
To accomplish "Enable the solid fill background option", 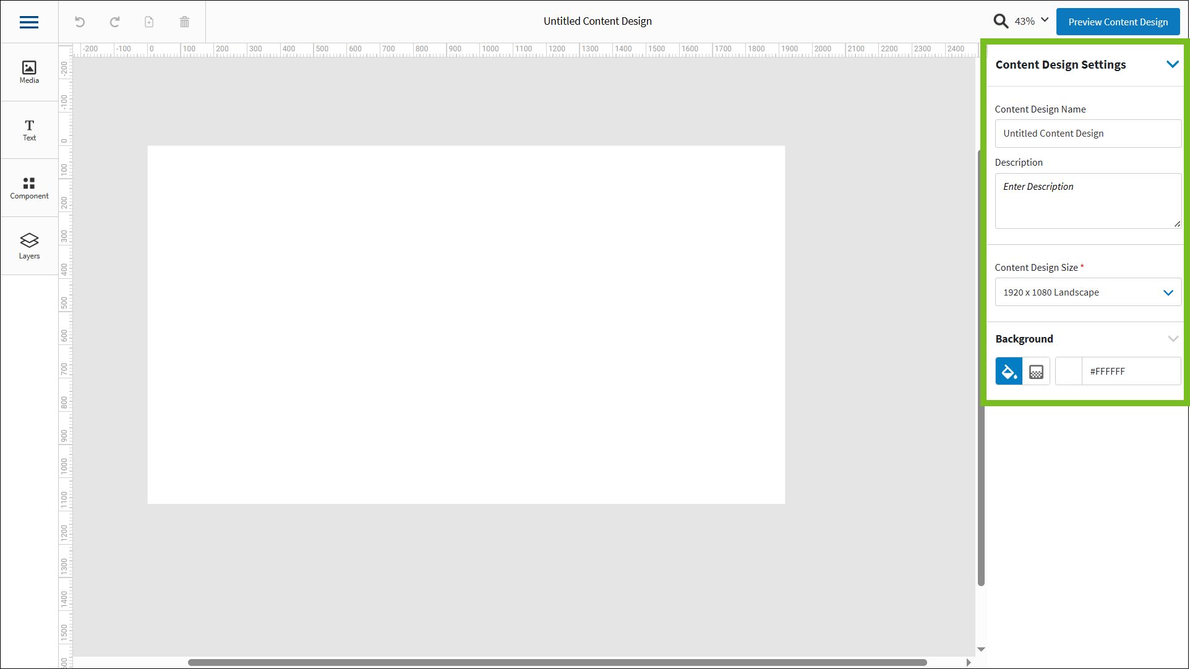I will coord(1008,371).
